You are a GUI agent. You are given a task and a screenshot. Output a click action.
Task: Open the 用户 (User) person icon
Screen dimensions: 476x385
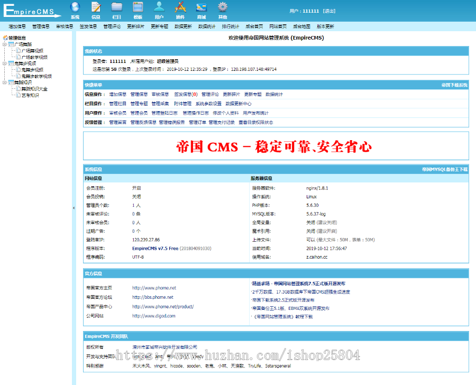(x=159, y=7)
